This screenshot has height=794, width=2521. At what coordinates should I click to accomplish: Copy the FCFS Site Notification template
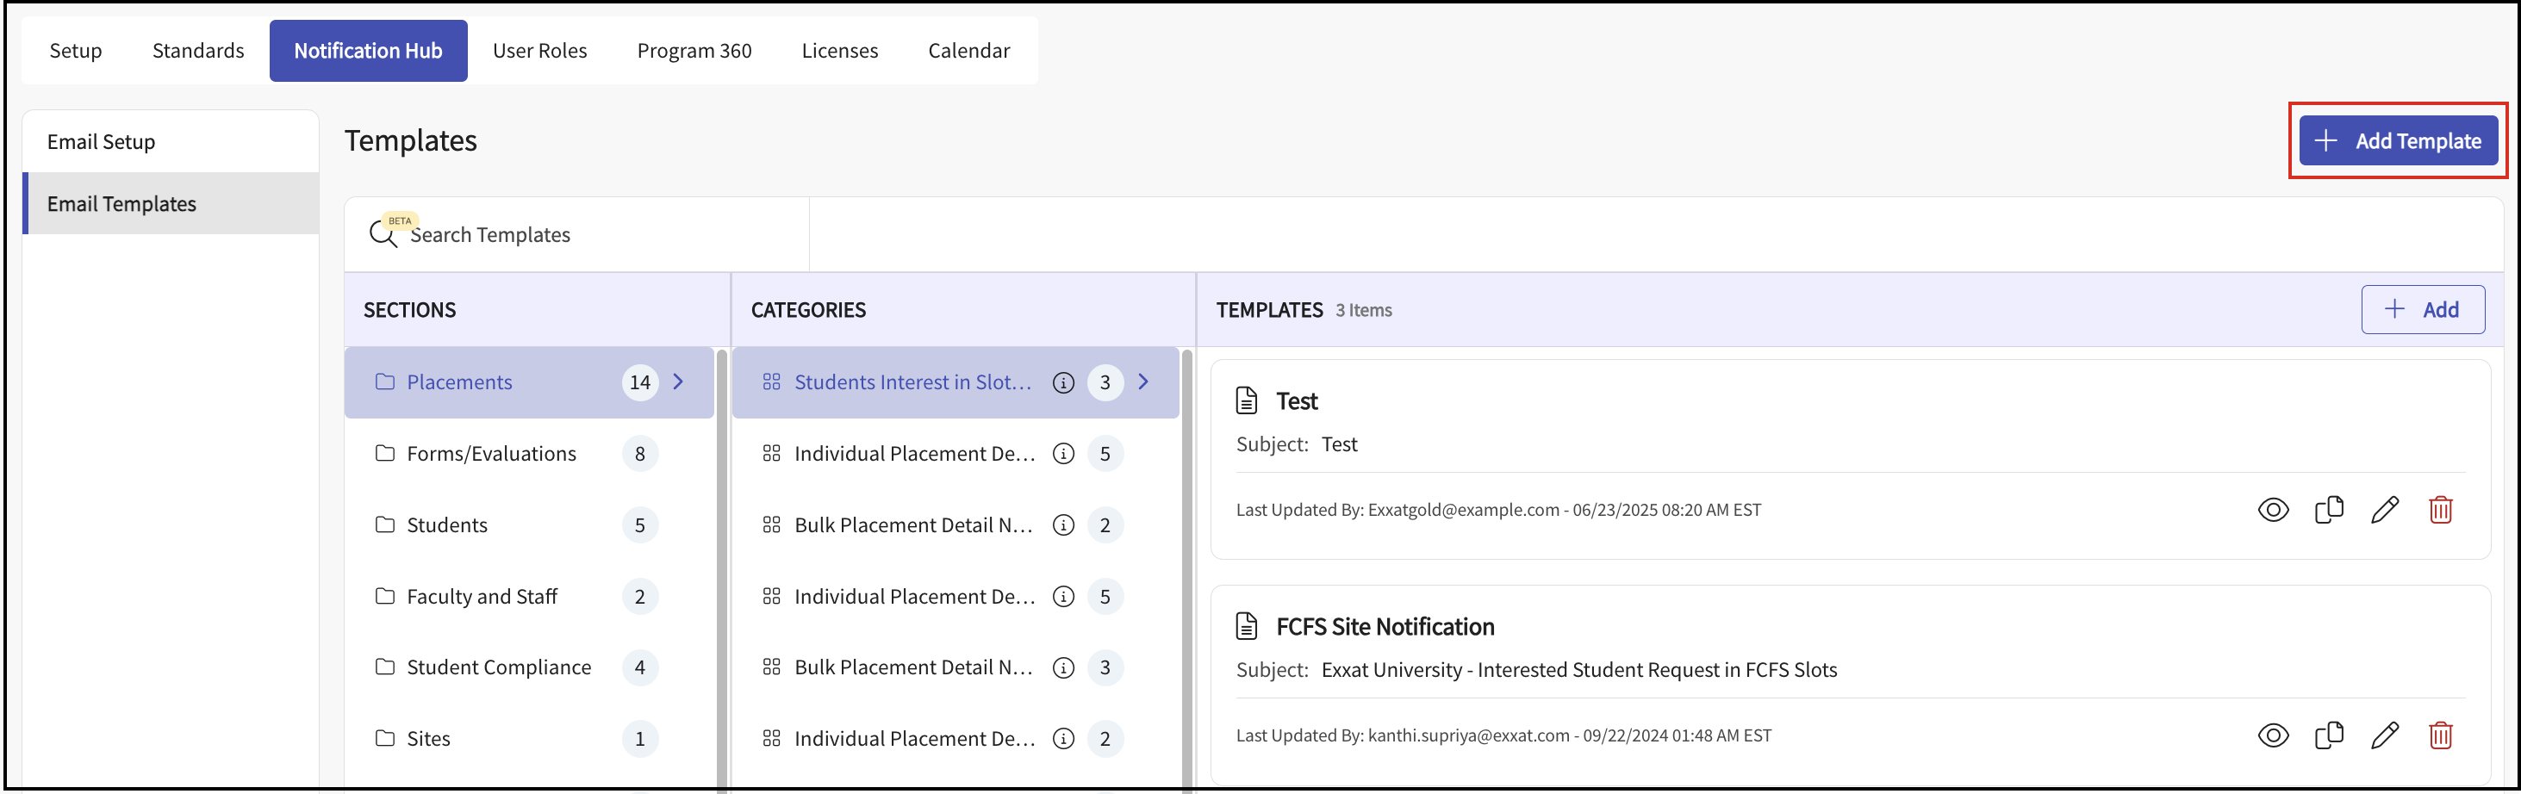[x=2328, y=735]
